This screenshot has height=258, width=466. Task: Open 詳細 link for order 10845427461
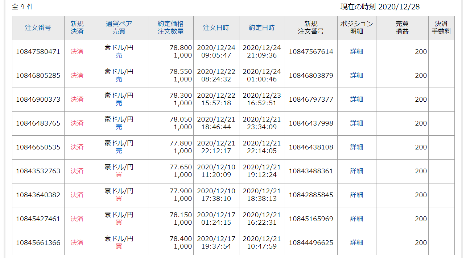[x=356, y=219]
